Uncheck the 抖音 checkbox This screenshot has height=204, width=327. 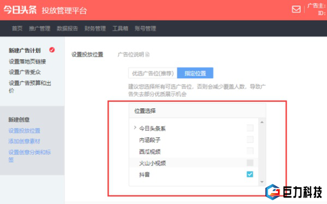(250, 174)
